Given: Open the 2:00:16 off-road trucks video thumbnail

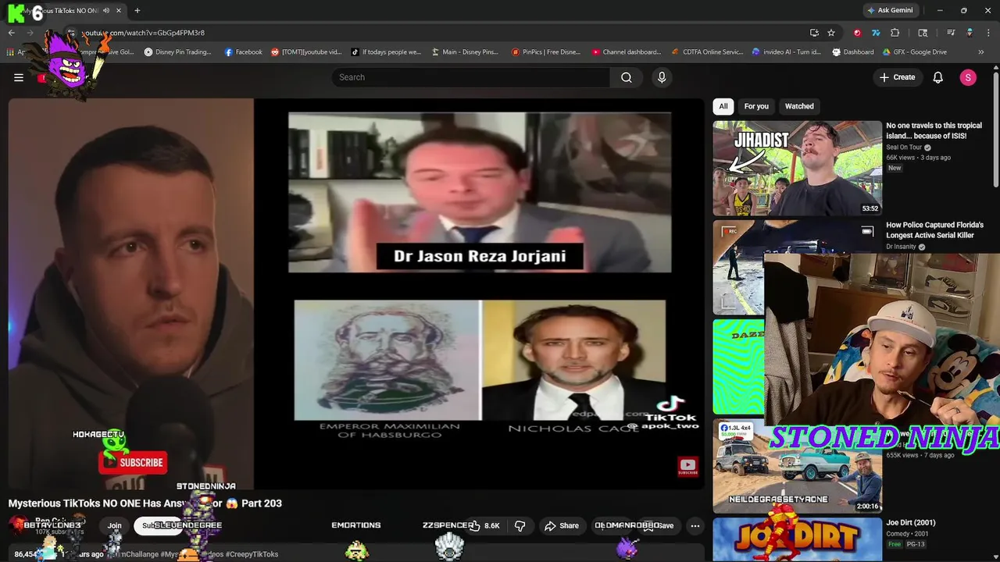Looking at the screenshot, I should click(797, 466).
